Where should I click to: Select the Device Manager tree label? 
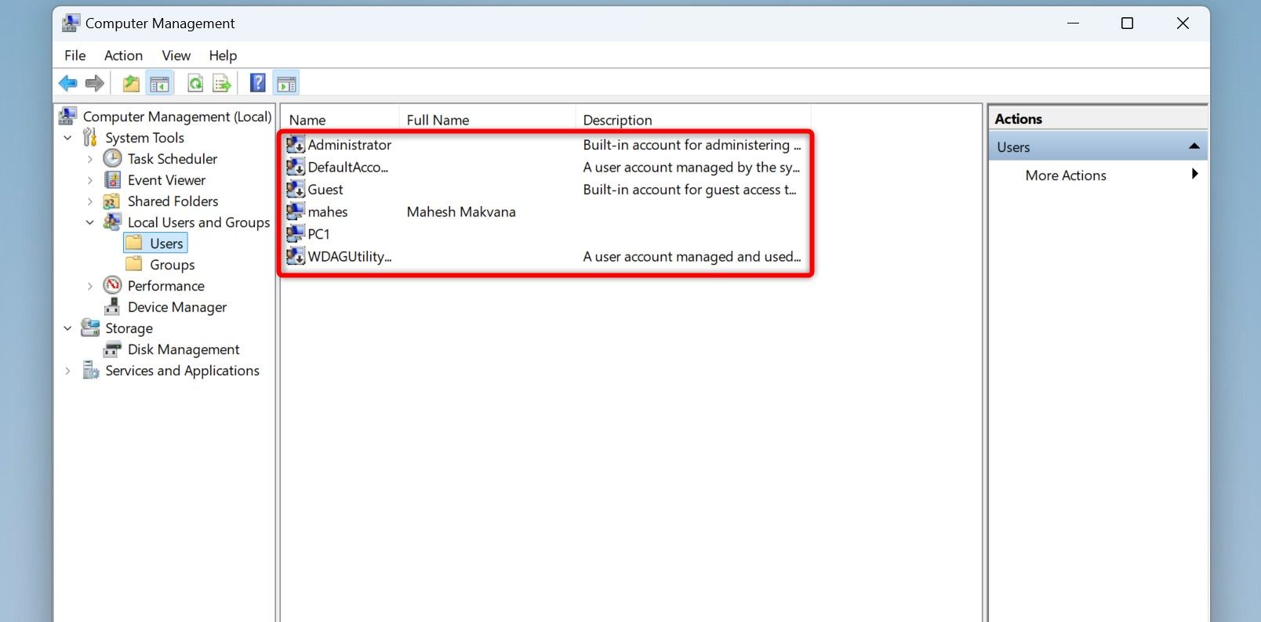[177, 307]
